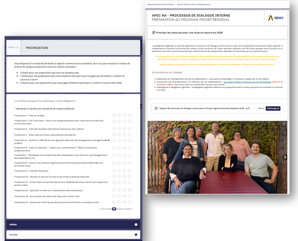Rate Proposition 2 City Treck Apec two stars
The width and height of the screenshot is (298, 241).
[x=119, y=121]
